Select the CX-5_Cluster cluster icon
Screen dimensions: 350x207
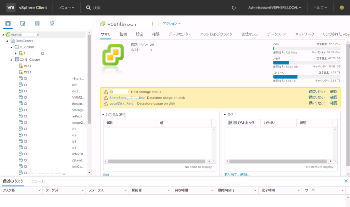click(x=17, y=59)
